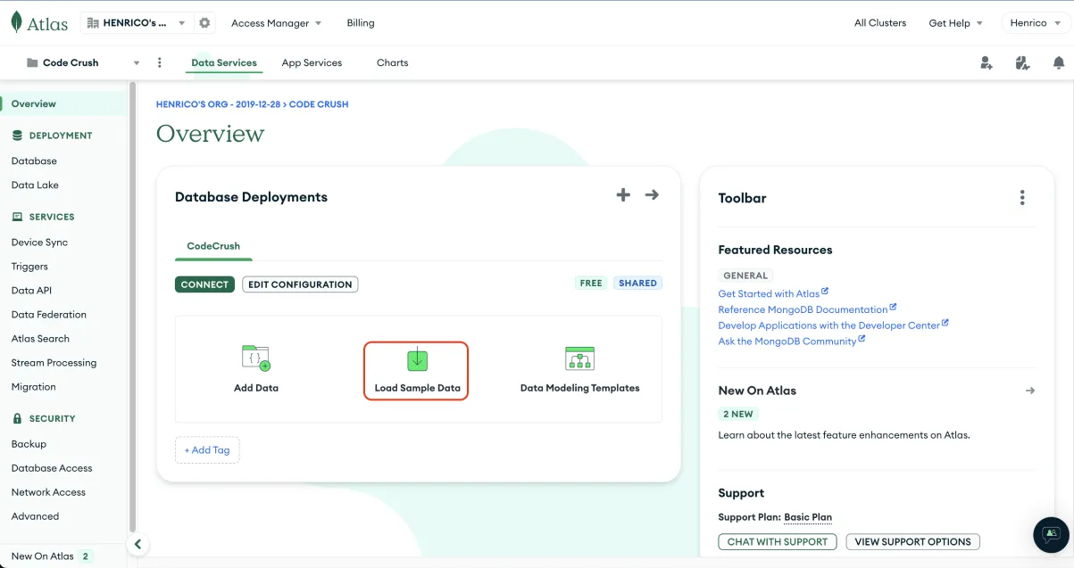The height and width of the screenshot is (568, 1074).
Task: Open the project activity feed icon
Action: (x=1022, y=62)
